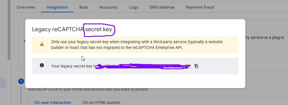Go to the Bots tab
The height and width of the screenshot is (105, 288).
pos(84,7)
